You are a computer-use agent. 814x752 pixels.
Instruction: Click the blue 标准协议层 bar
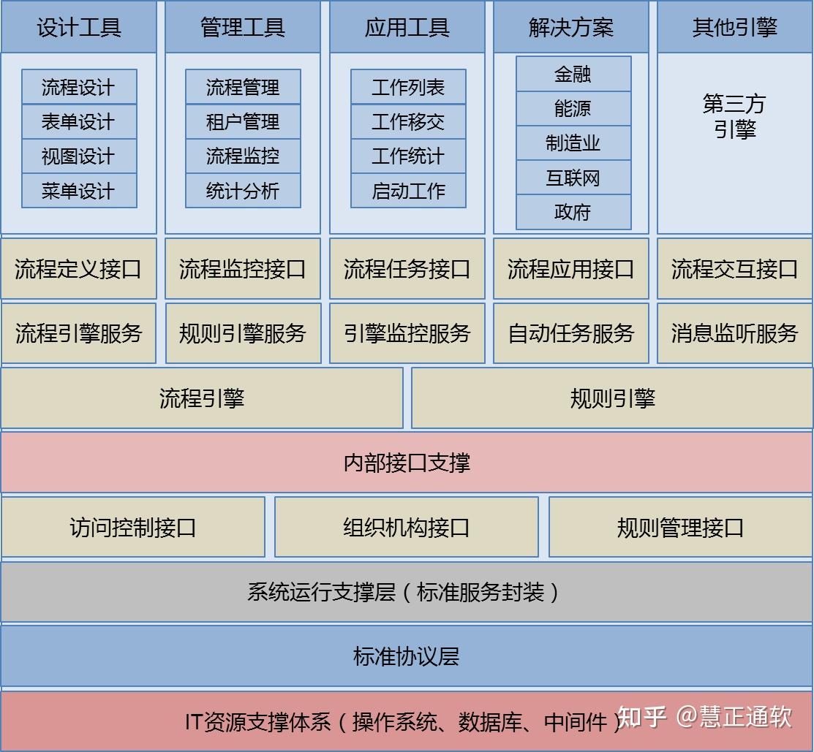click(407, 656)
